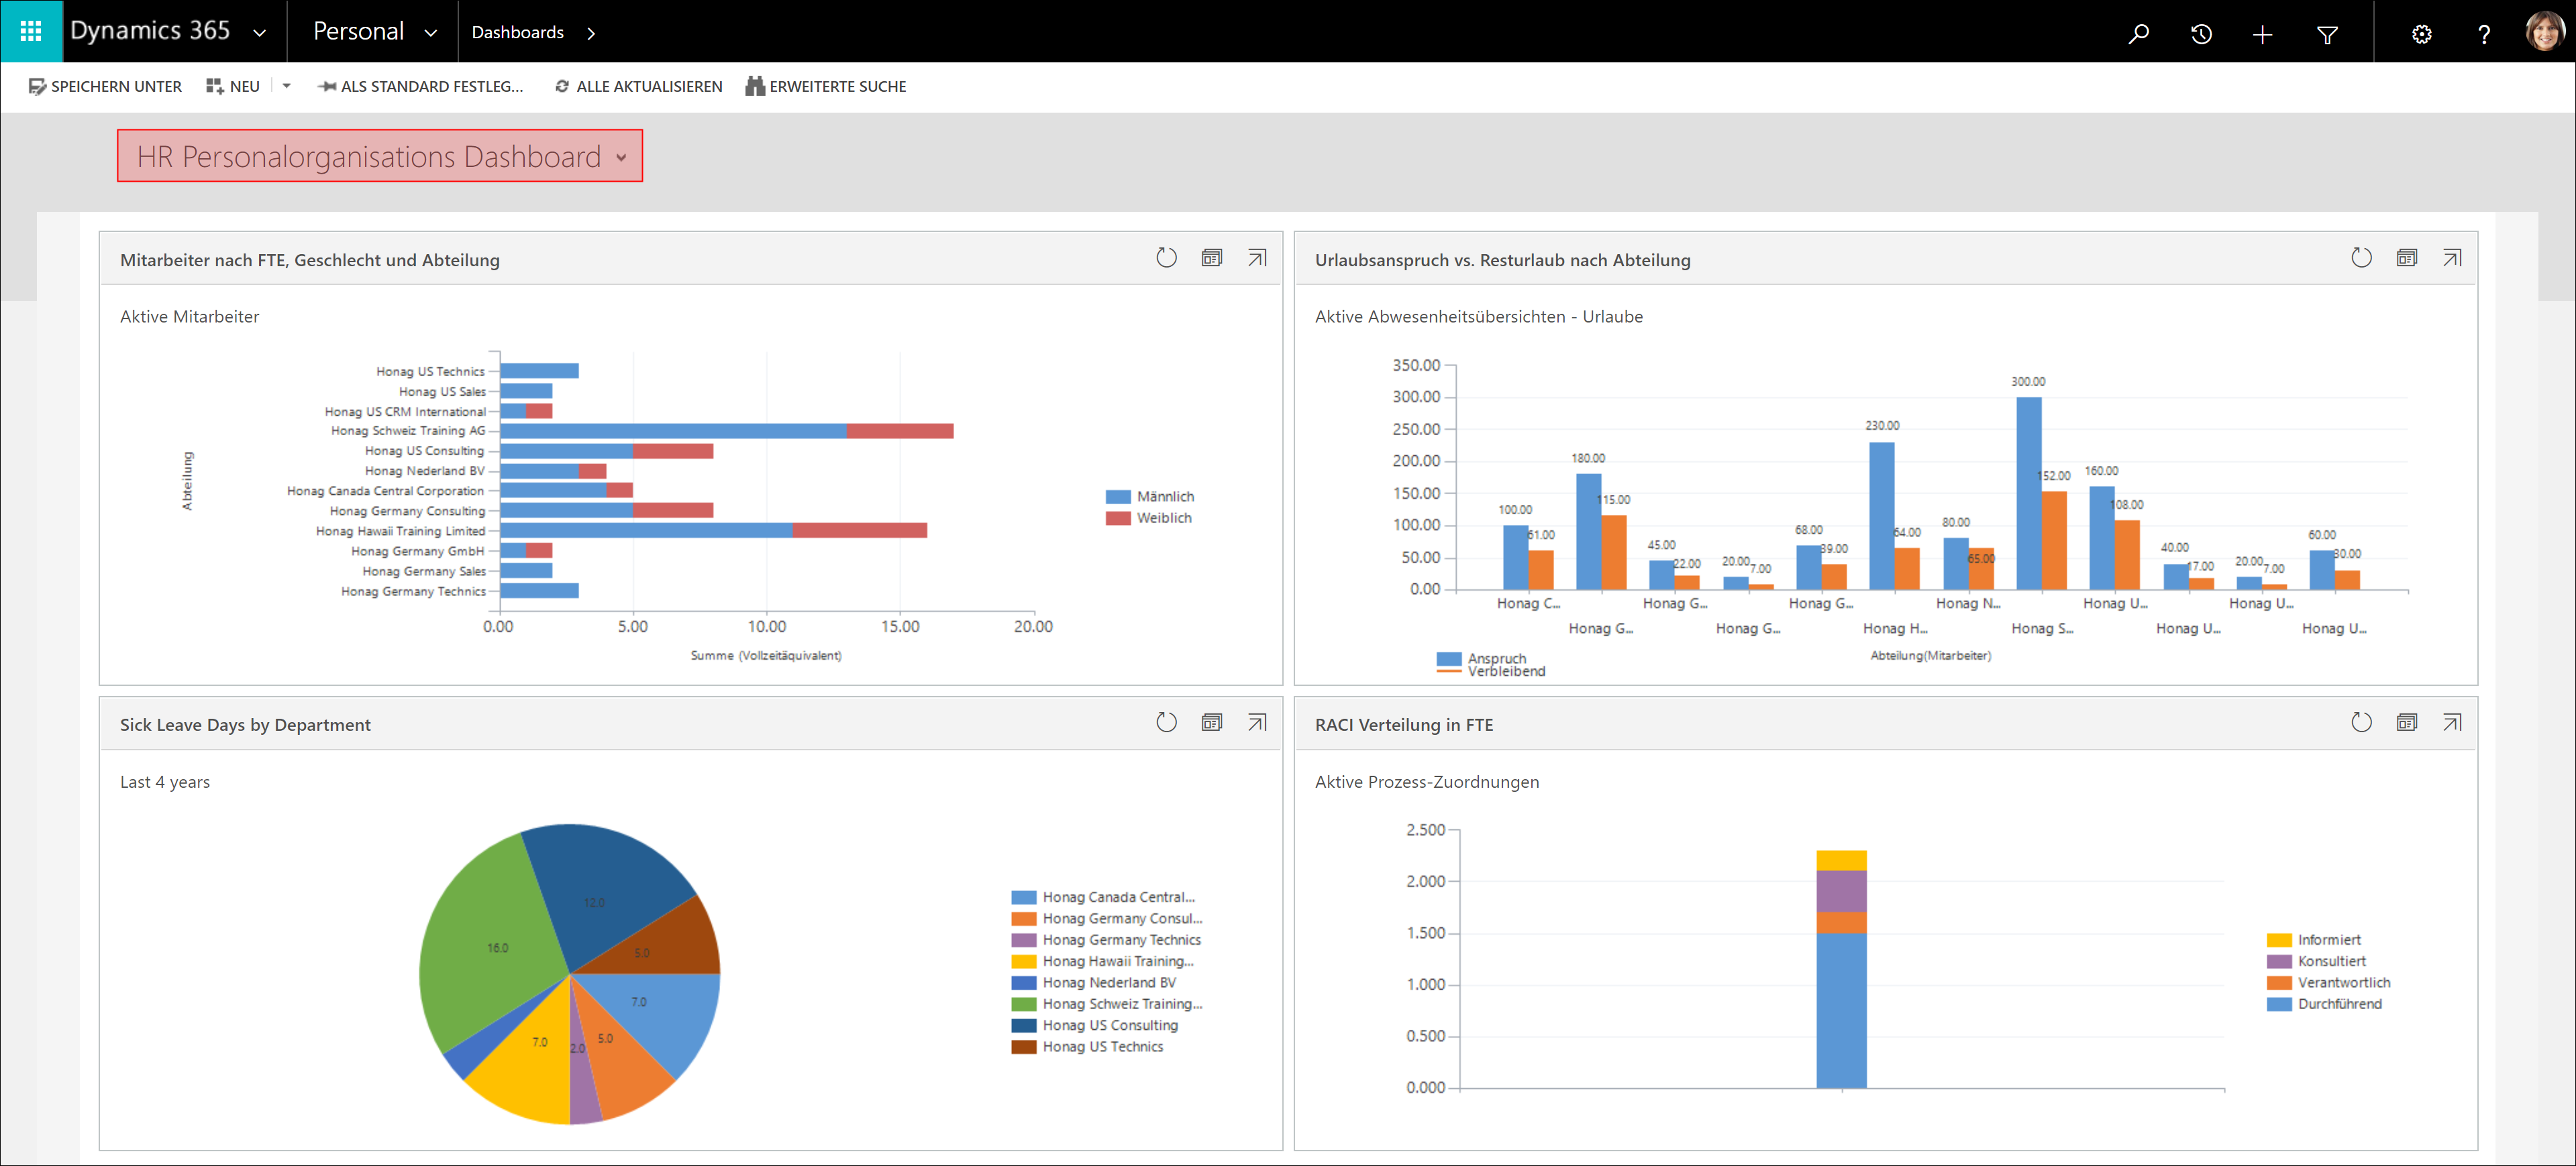Click Honag Schweiz Training... pie legend
2576x1166 pixels.
point(1107,1004)
